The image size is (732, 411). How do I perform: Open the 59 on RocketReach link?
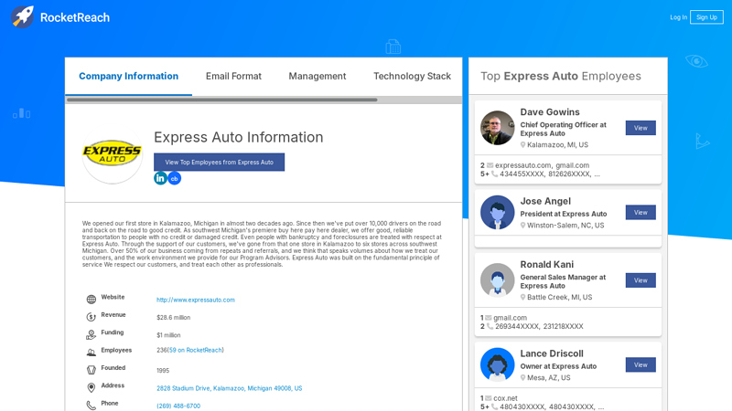coord(196,351)
